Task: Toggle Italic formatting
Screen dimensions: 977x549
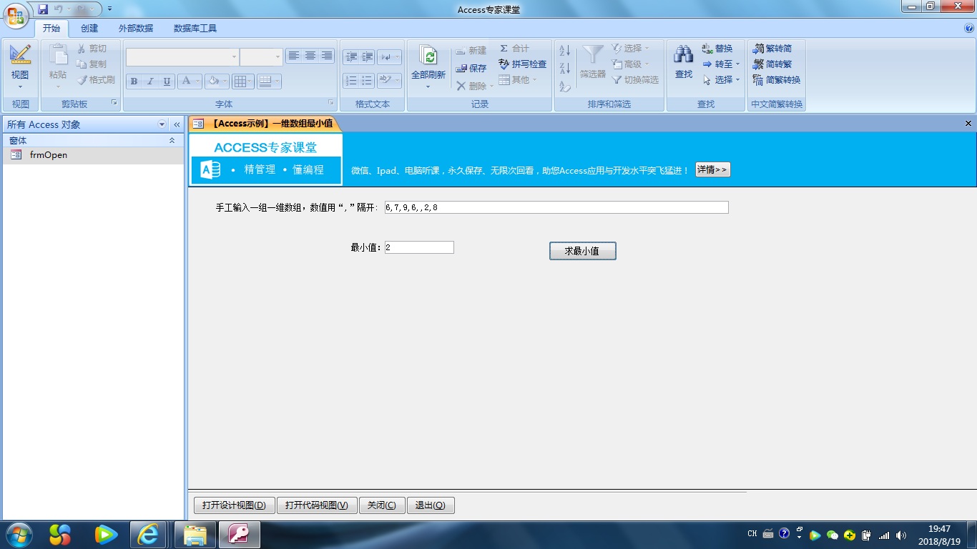Action: pos(150,81)
